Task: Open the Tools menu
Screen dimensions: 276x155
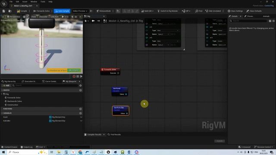Action: (43, 2)
